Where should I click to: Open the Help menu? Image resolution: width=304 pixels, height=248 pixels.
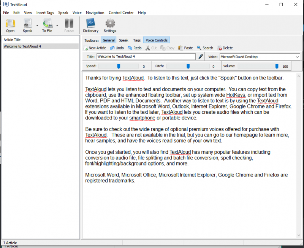(x=142, y=13)
